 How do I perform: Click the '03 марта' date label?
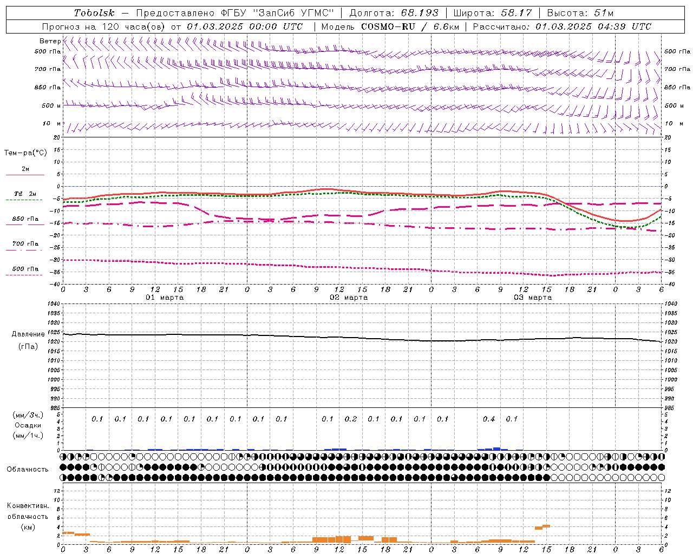click(x=533, y=298)
